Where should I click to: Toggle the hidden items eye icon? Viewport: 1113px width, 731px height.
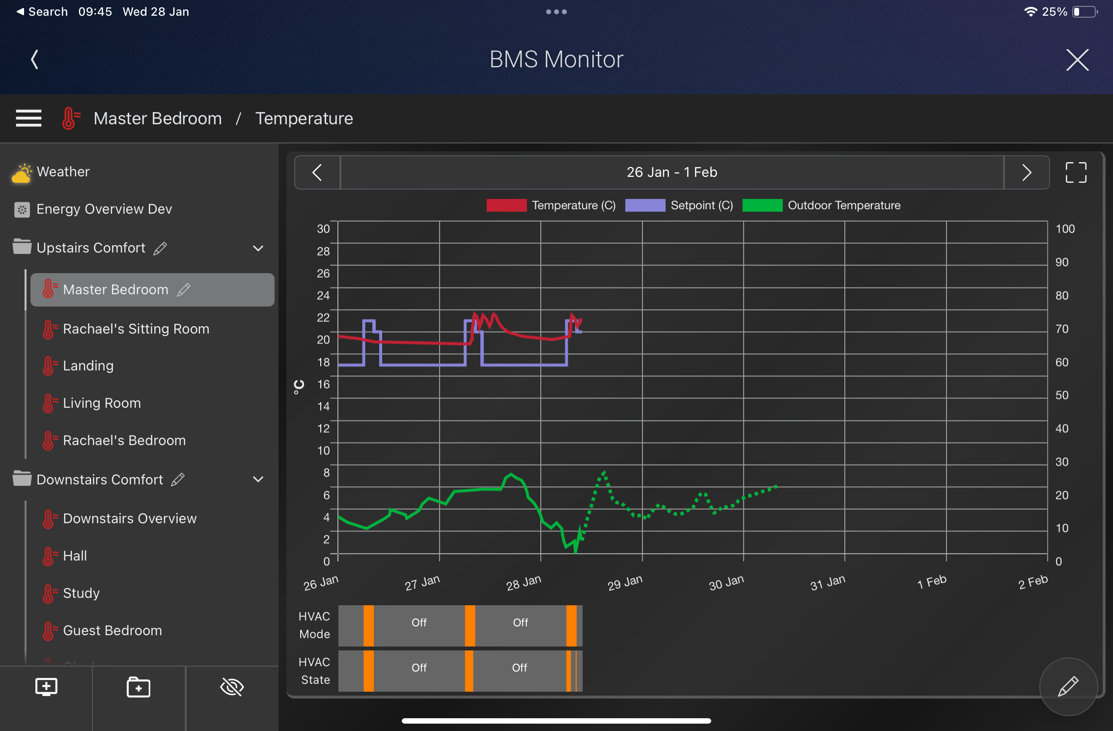click(x=232, y=687)
